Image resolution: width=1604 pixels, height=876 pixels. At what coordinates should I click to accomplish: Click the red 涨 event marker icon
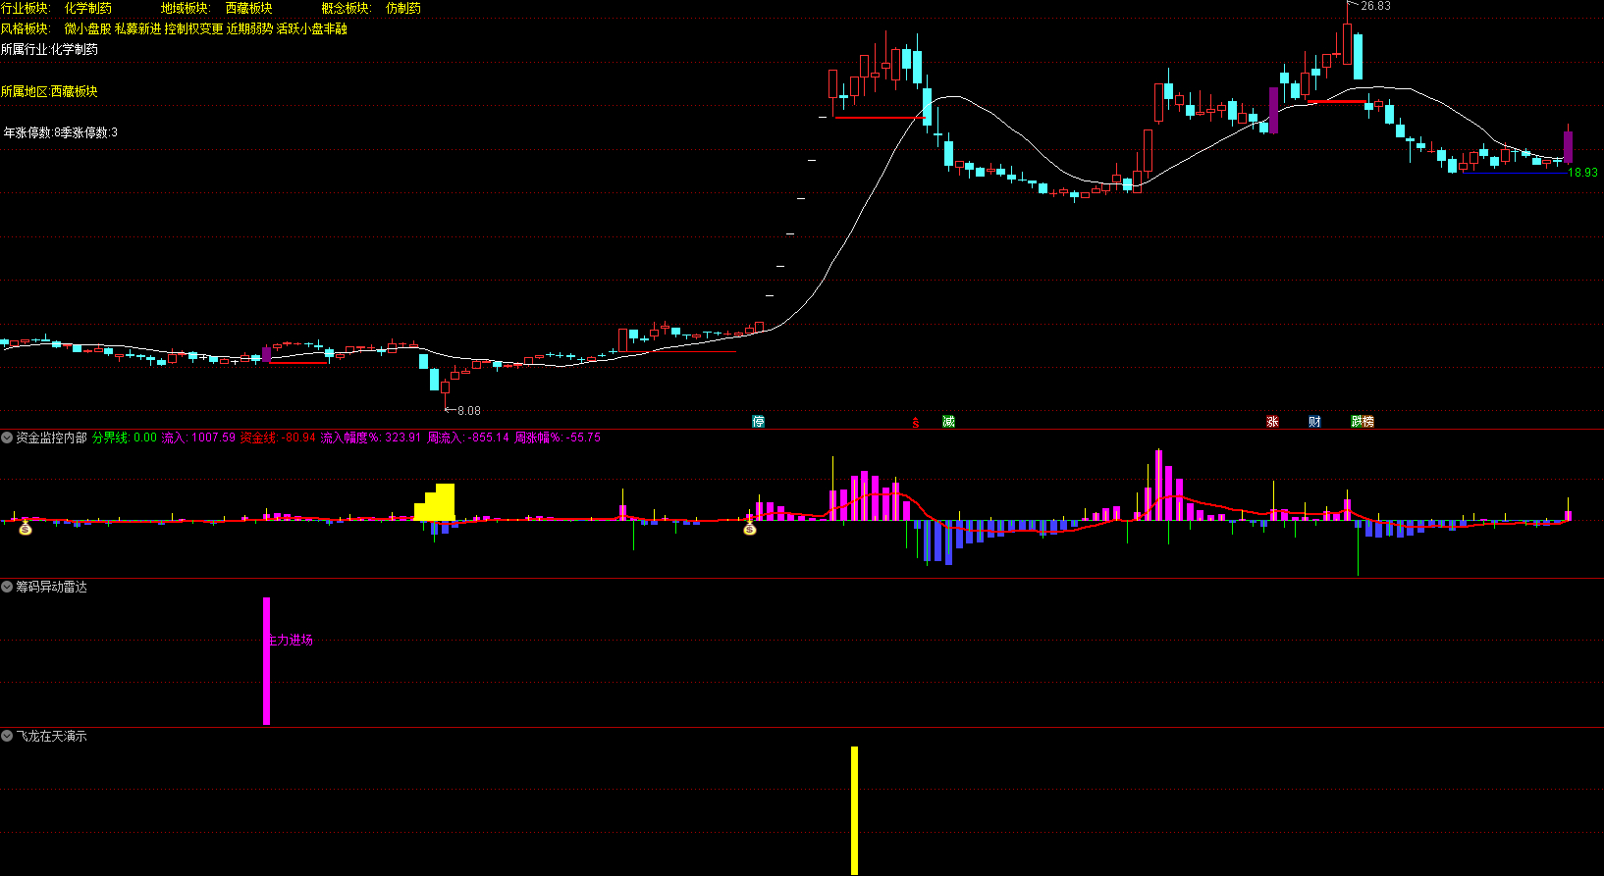pyautogui.click(x=1272, y=422)
